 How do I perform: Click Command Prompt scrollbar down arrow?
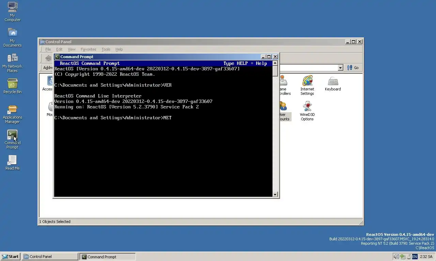pyautogui.click(x=275, y=194)
